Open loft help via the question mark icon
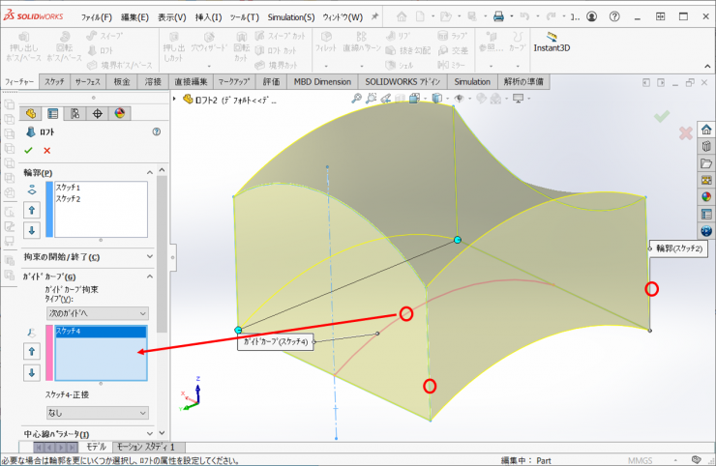The height and width of the screenshot is (466, 716). pyautogui.click(x=156, y=131)
